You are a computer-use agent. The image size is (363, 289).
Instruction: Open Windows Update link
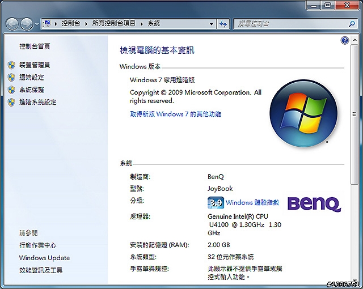pos(44,258)
